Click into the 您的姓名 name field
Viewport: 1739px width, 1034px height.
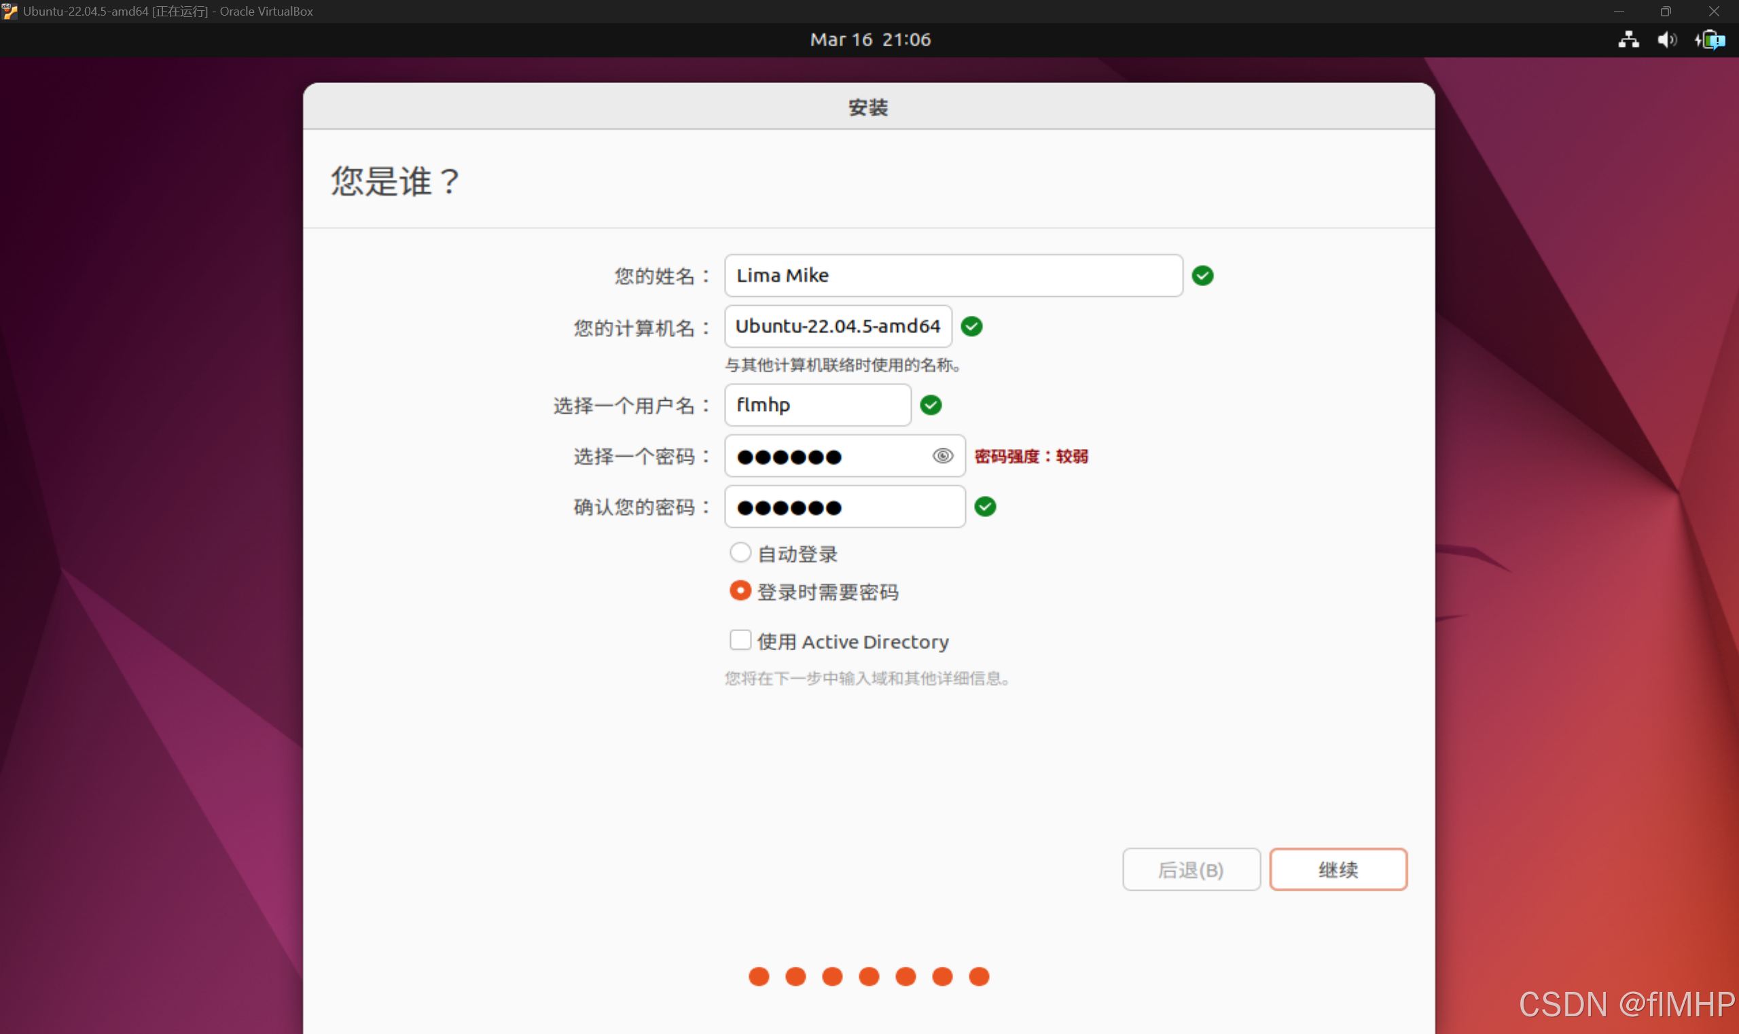953,276
